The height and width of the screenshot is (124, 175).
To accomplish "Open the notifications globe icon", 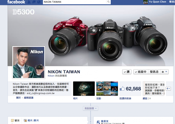I will click(39, 2).
